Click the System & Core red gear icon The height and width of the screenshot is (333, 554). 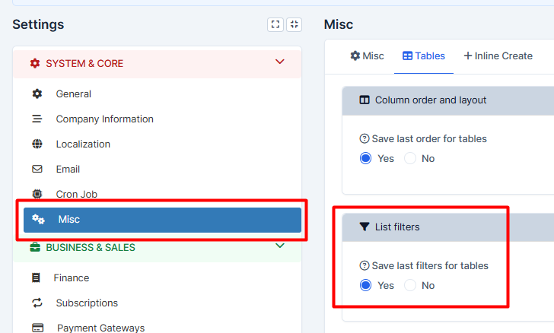(x=35, y=63)
